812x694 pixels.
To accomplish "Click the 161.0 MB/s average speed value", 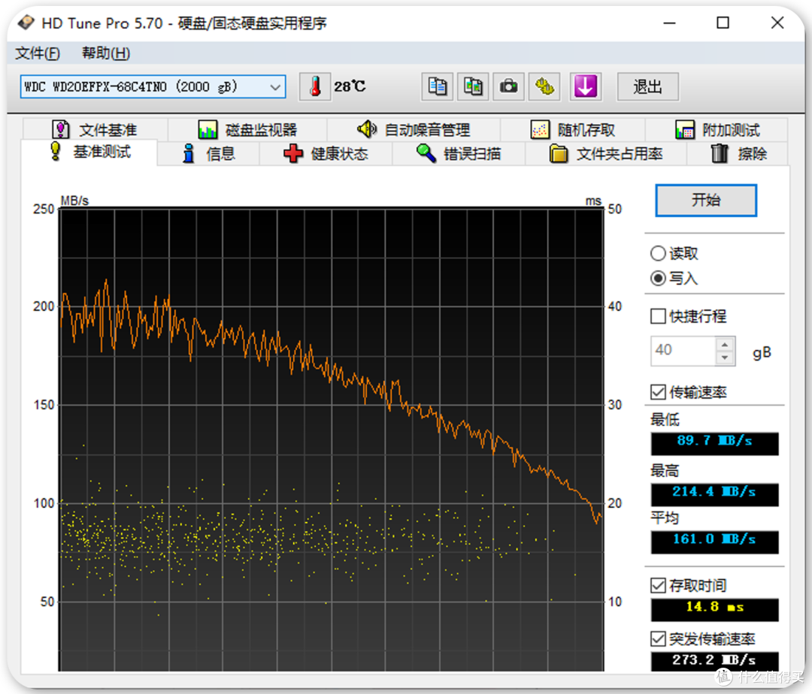I will (x=715, y=542).
